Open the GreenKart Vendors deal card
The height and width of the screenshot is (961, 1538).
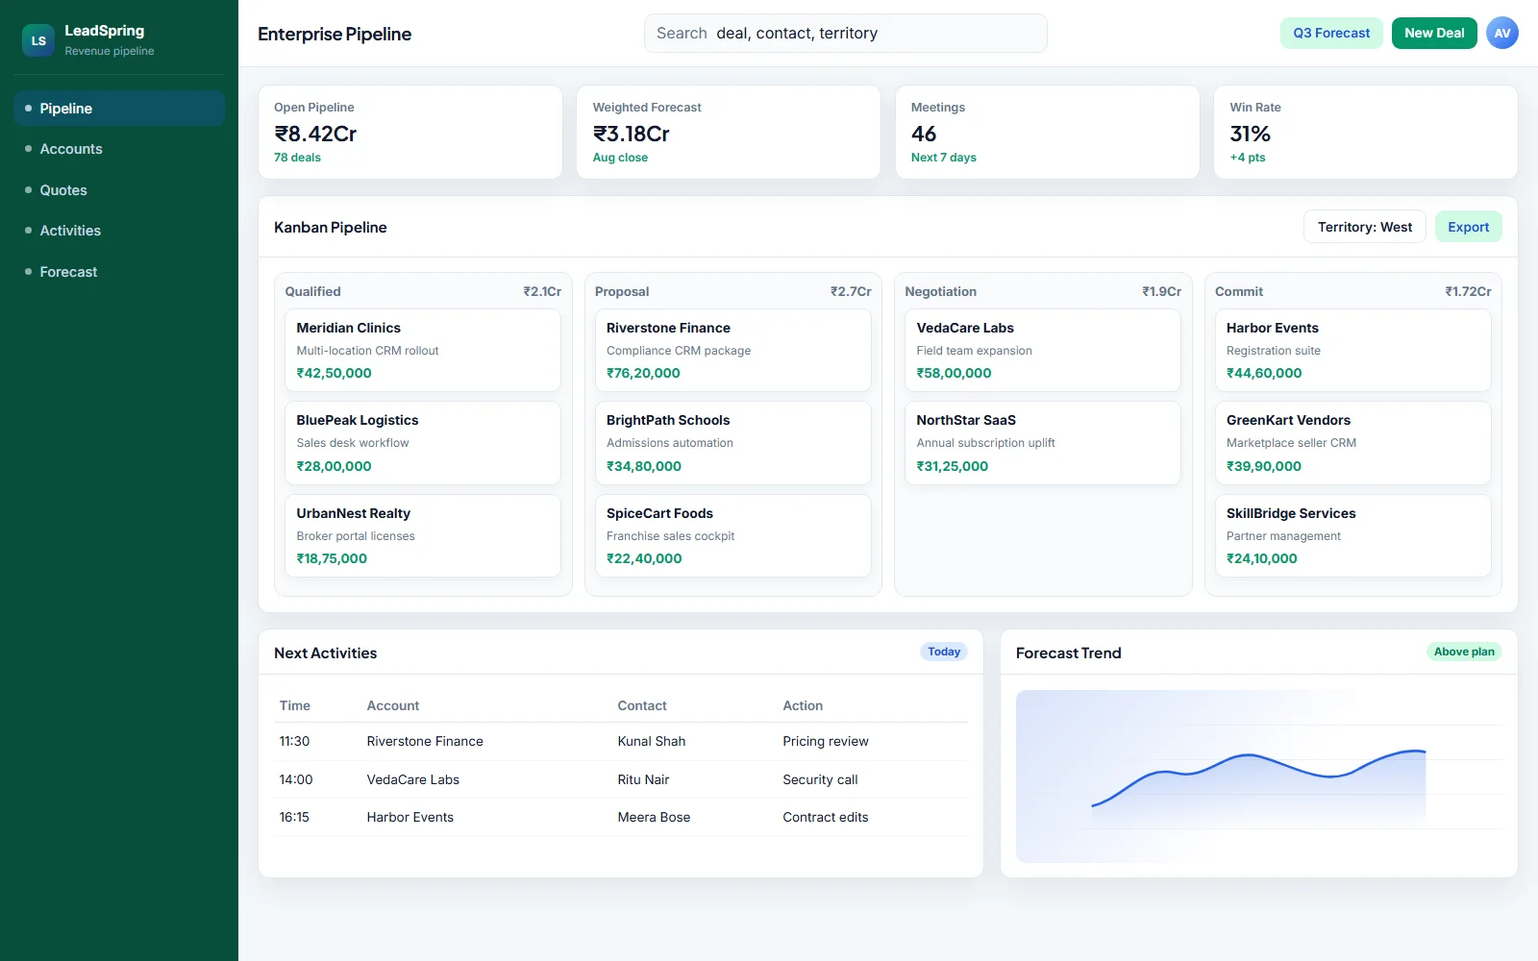[1353, 443]
